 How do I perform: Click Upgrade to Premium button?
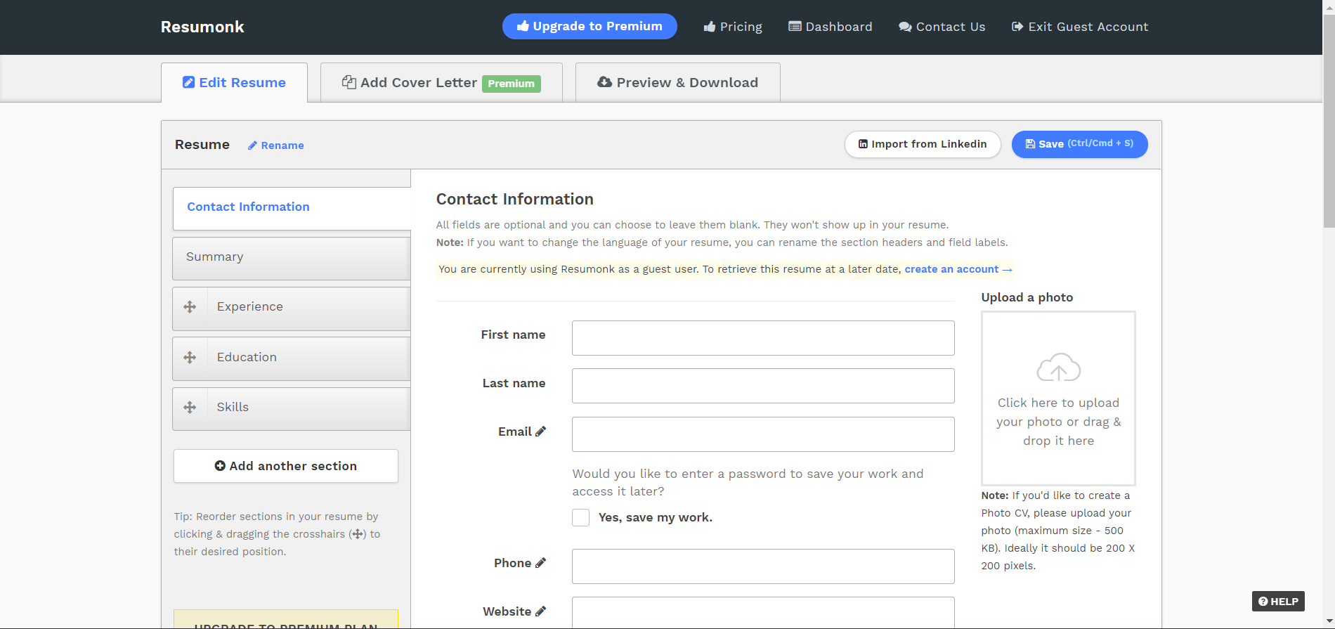(x=590, y=26)
